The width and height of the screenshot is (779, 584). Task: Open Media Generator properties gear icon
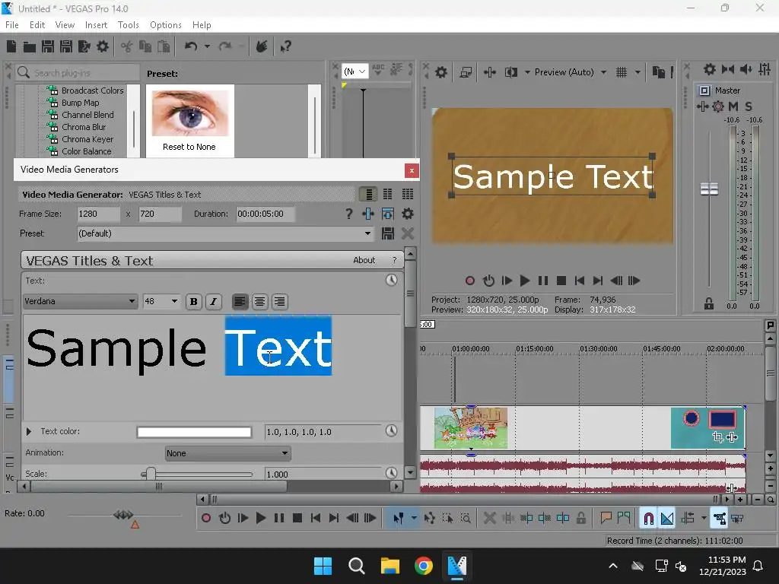point(408,214)
